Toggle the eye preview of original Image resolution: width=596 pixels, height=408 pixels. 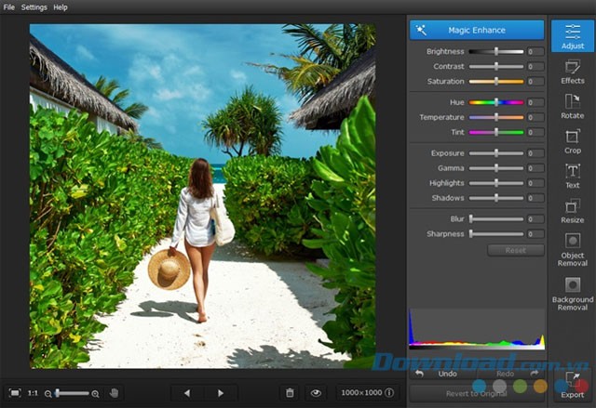coord(316,393)
